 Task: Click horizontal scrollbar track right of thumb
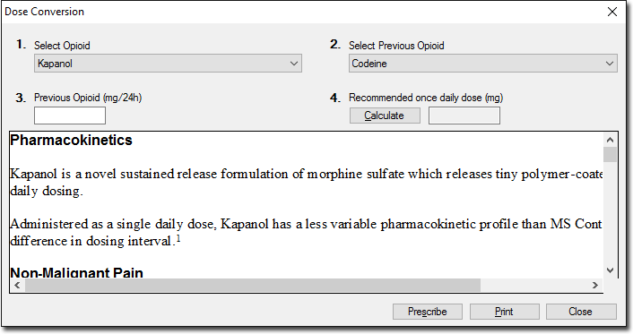[534, 285]
